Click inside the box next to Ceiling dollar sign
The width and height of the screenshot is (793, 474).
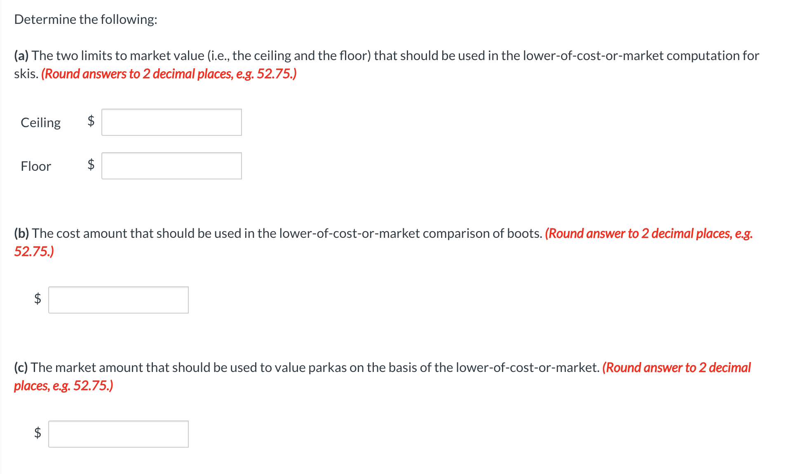coord(171,122)
